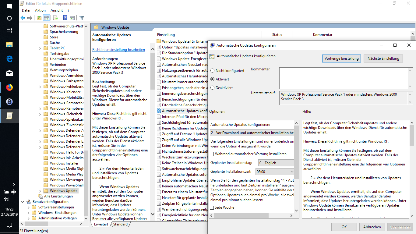The height and width of the screenshot is (234, 416).
Task: Click the Windows Start button
Action: (9, 6)
